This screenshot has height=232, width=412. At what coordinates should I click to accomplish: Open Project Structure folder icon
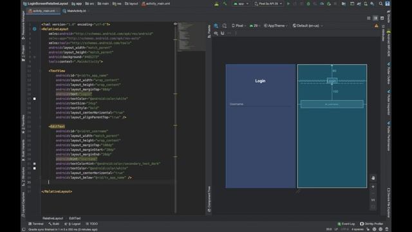click(x=344, y=4)
